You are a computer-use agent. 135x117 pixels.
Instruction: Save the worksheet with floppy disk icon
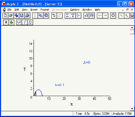pos(22,15)
